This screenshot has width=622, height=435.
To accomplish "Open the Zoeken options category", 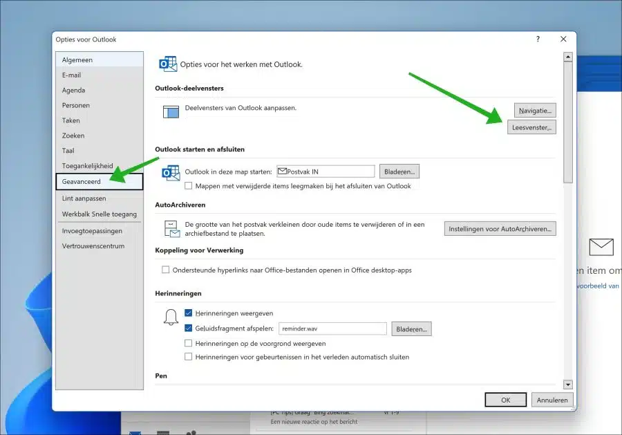I will (100, 136).
